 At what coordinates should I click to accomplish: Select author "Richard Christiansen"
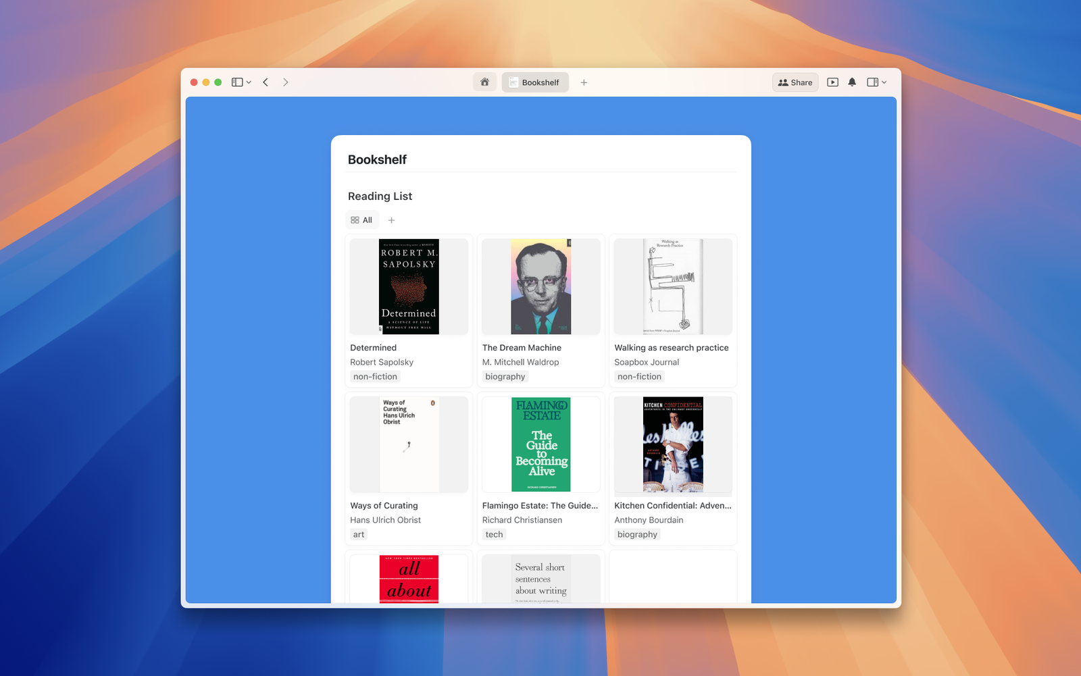[522, 521]
